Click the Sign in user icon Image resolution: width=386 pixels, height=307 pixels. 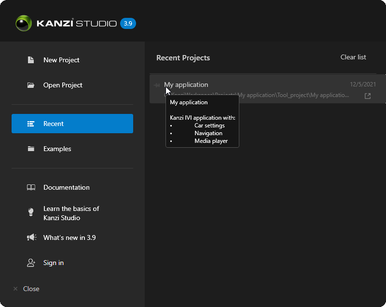31,263
